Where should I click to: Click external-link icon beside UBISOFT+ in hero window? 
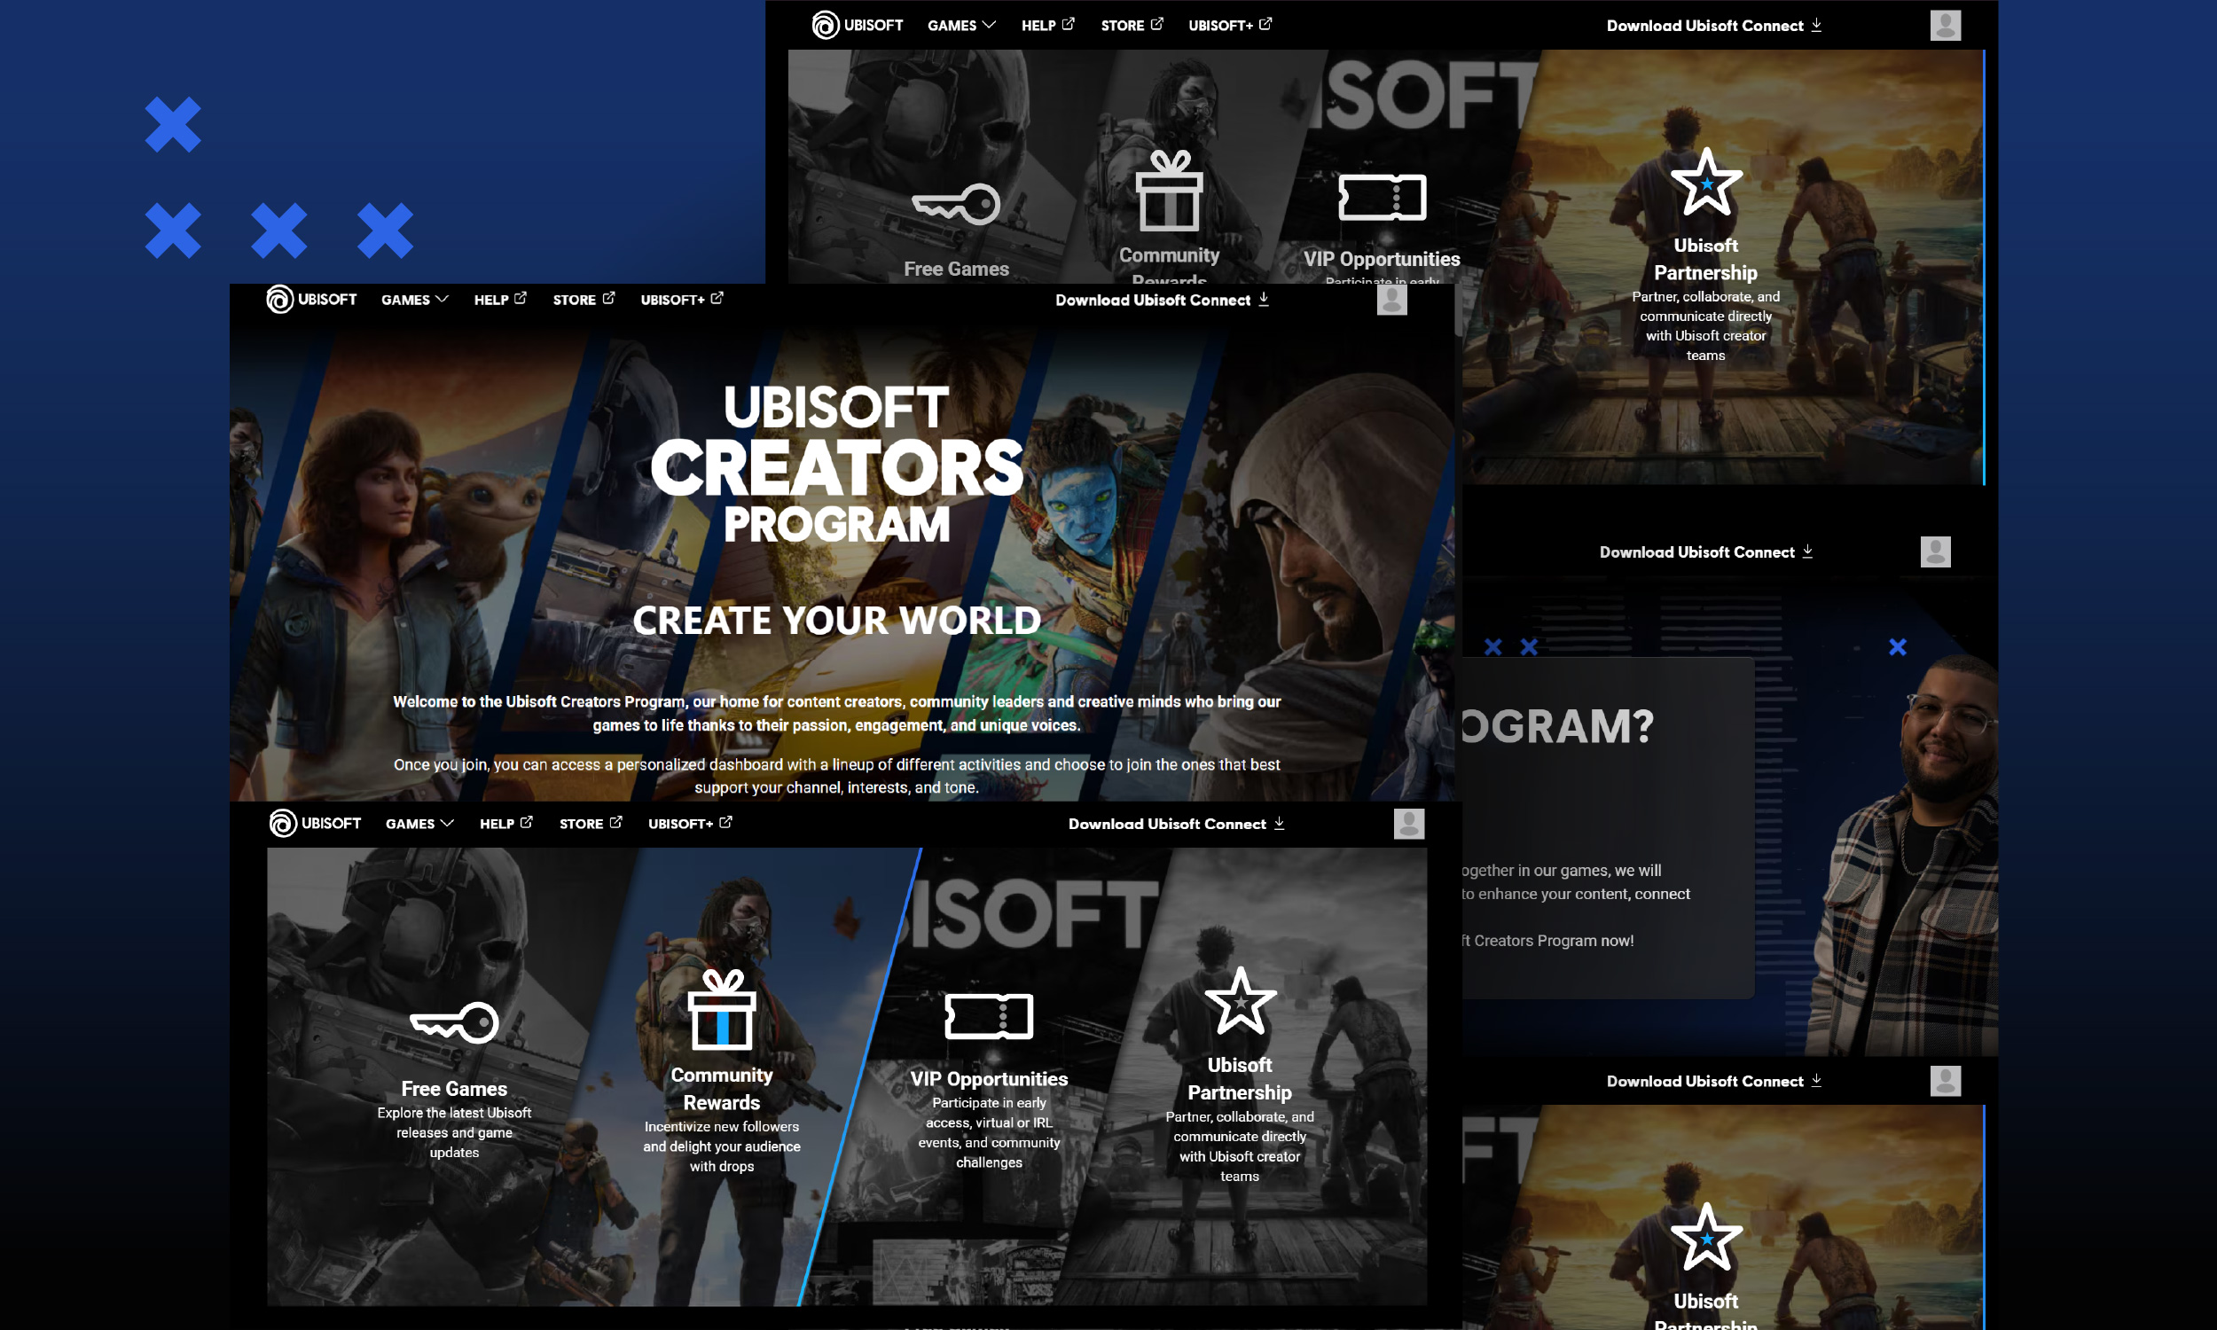click(x=717, y=298)
